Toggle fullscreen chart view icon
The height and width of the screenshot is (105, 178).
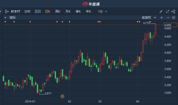tap(168, 11)
